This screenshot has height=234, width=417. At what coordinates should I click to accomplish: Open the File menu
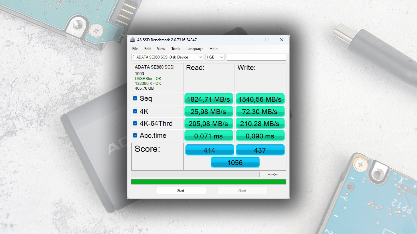(135, 49)
